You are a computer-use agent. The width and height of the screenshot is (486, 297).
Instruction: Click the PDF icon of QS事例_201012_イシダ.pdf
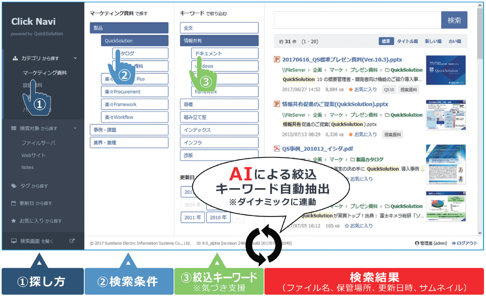pyautogui.click(x=277, y=148)
